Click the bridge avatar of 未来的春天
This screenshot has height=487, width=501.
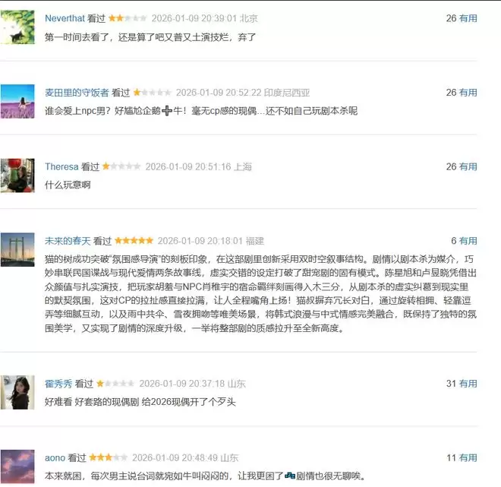[x=17, y=250]
